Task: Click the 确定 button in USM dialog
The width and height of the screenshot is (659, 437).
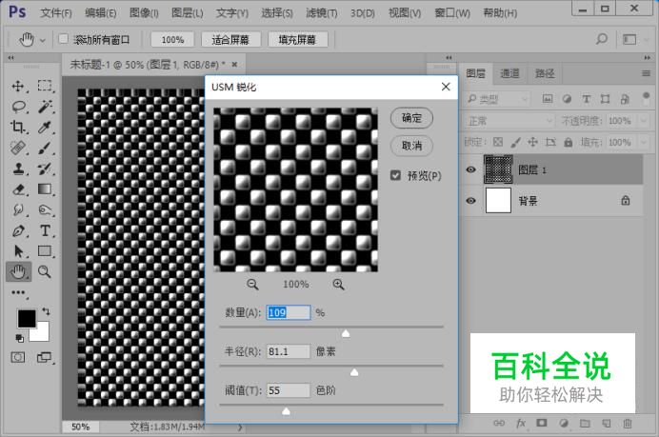Action: coord(411,118)
